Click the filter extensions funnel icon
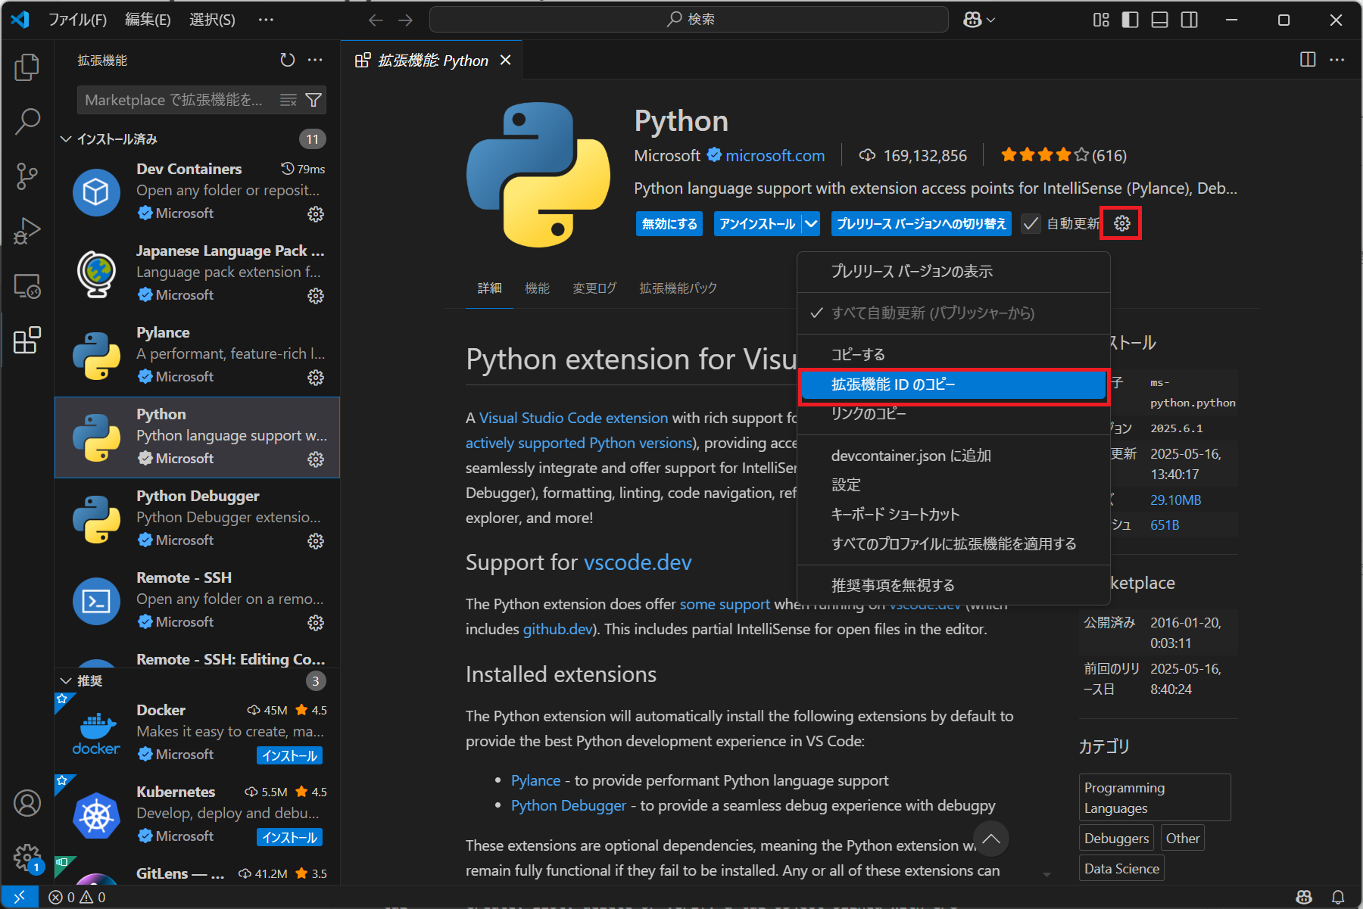The width and height of the screenshot is (1363, 909). tap(313, 100)
